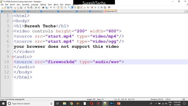Open Task View on the taskbar
188x106 pixels.
(58, 103)
